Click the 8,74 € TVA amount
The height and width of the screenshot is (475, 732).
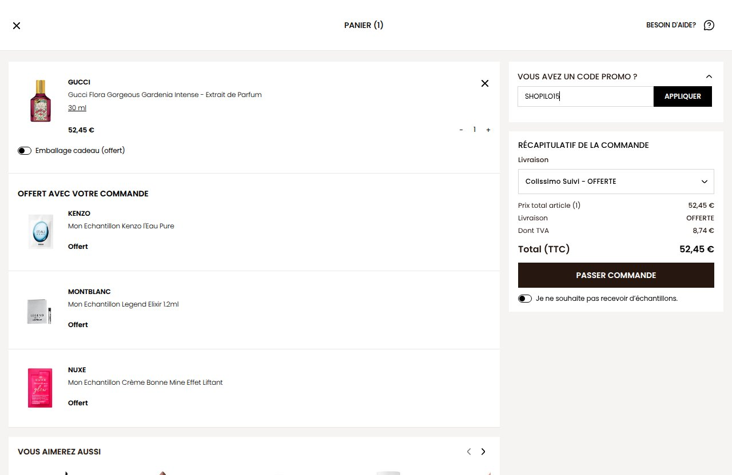(703, 231)
